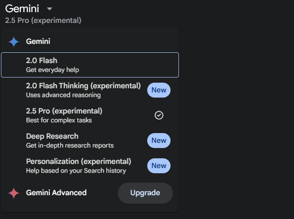
Task: Click the New badge for Flash Thinking
Action: tap(159, 90)
